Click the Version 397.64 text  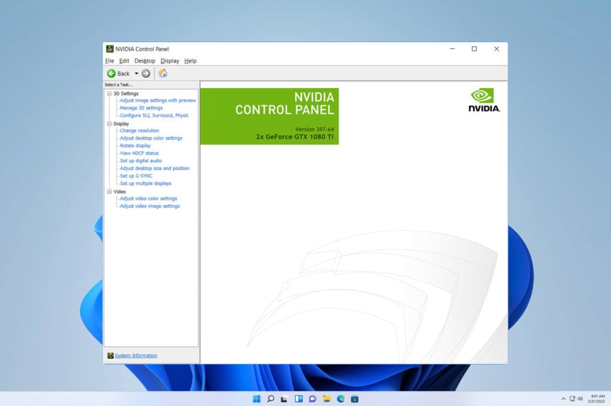[x=314, y=129]
